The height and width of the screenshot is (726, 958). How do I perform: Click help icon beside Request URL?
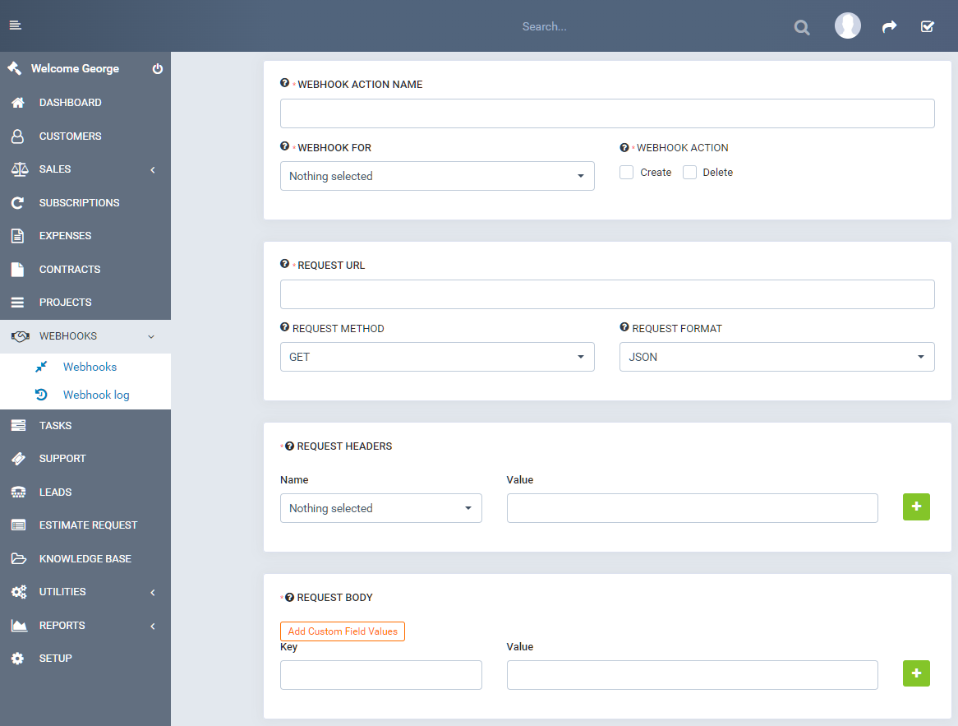pos(284,265)
